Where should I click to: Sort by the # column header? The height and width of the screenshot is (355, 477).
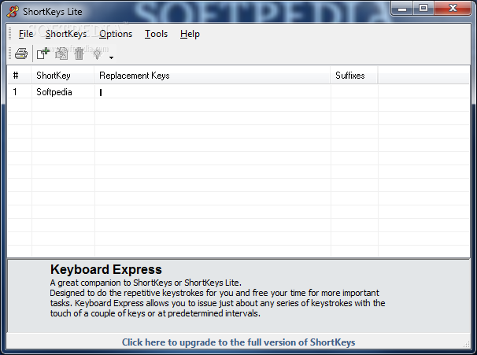tap(19, 75)
